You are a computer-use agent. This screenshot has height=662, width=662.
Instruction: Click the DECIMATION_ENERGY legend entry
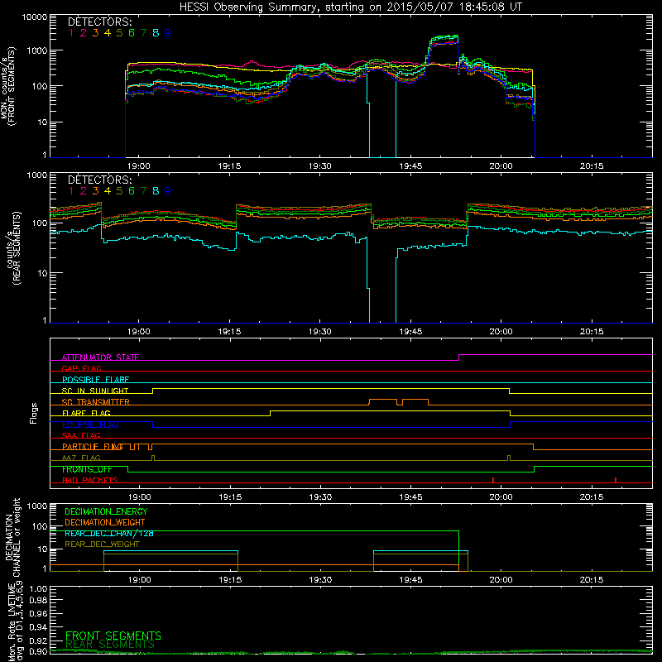106,511
